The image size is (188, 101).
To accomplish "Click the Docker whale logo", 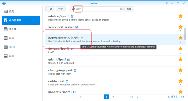I will [4, 3].
